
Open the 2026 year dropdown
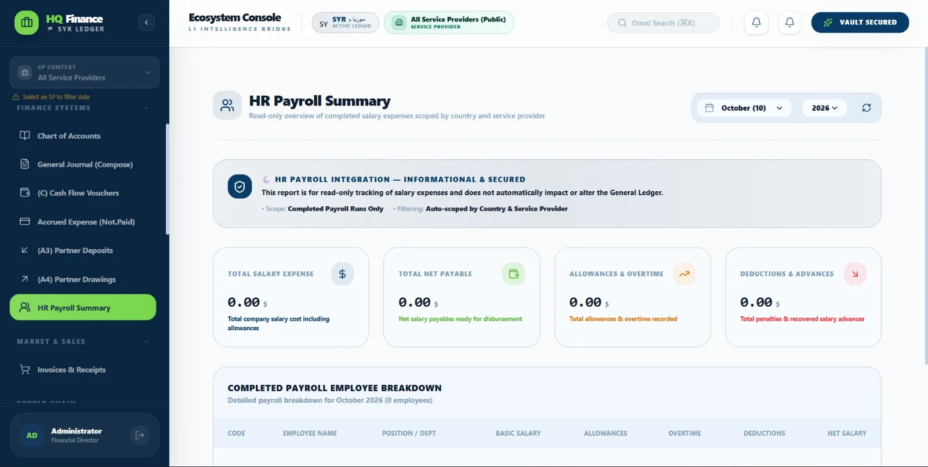pos(824,108)
